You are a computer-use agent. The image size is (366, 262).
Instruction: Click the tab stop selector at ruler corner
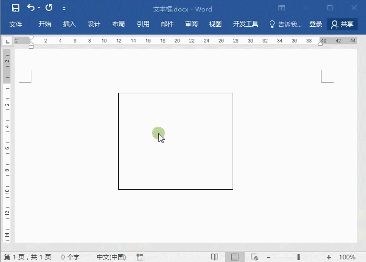click(x=8, y=41)
